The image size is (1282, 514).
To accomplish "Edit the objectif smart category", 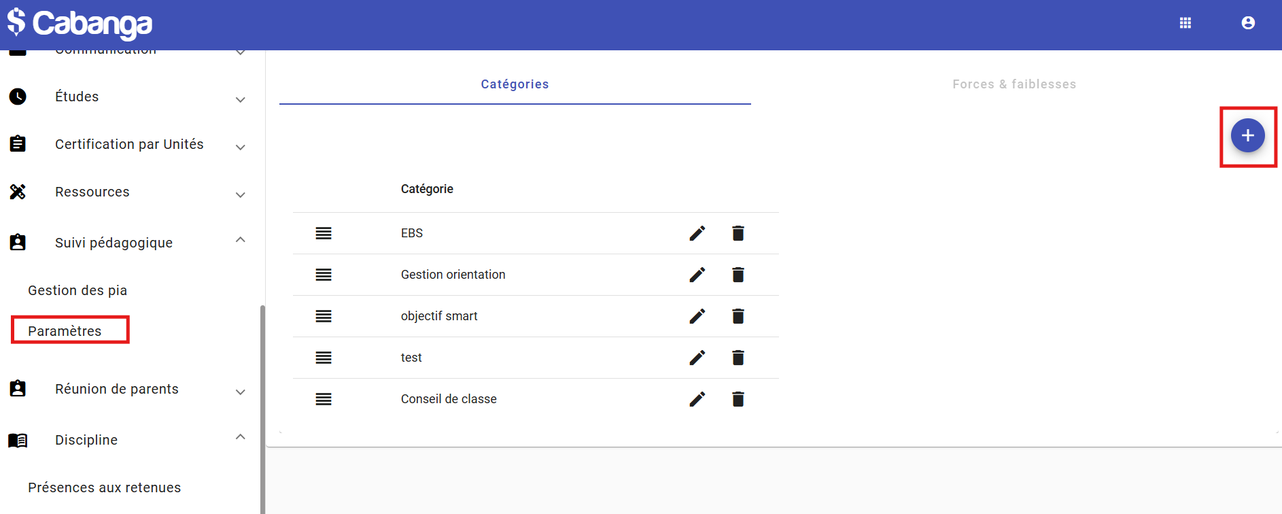I will (697, 316).
